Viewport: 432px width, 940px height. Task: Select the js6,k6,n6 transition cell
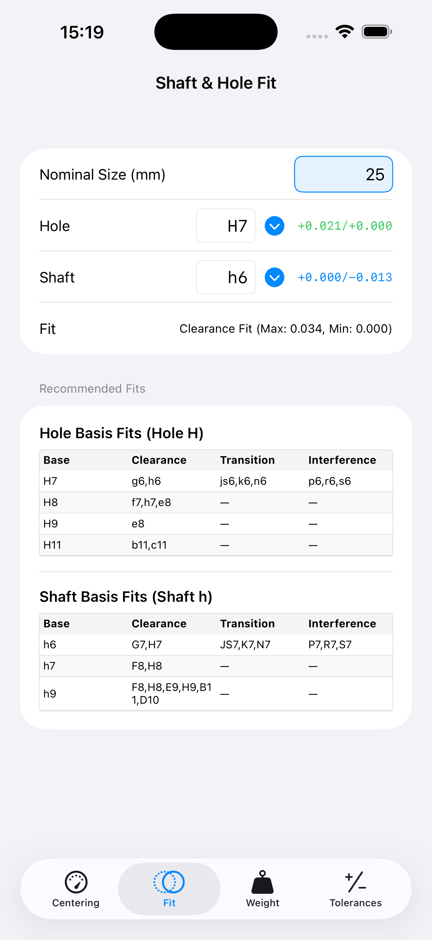243,481
